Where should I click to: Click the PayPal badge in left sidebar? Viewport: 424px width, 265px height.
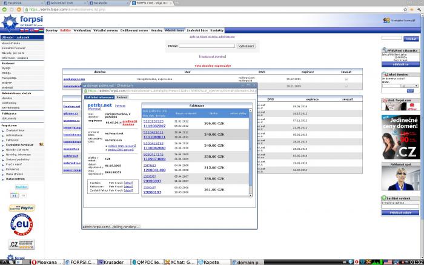(22, 208)
